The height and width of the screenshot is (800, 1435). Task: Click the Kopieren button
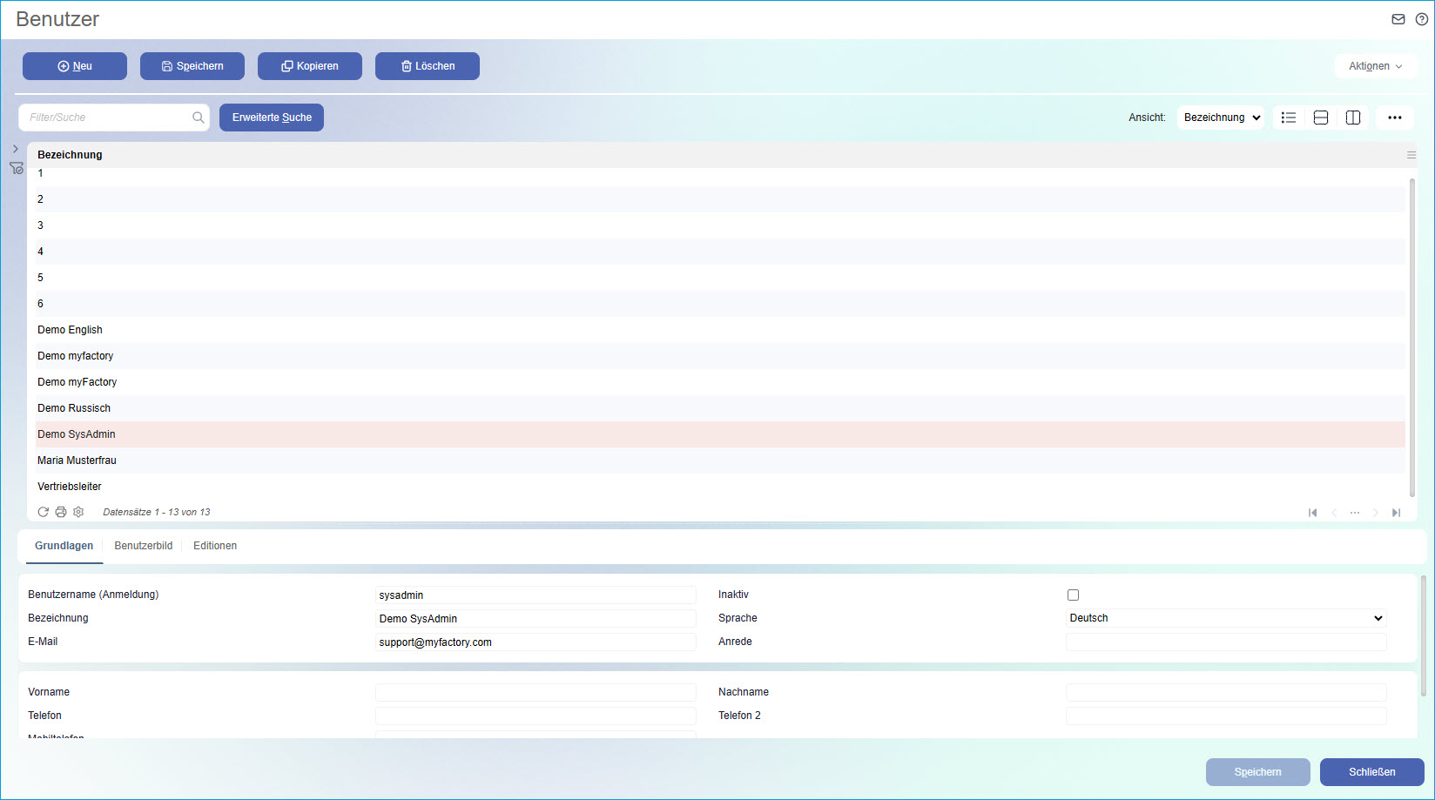point(310,66)
